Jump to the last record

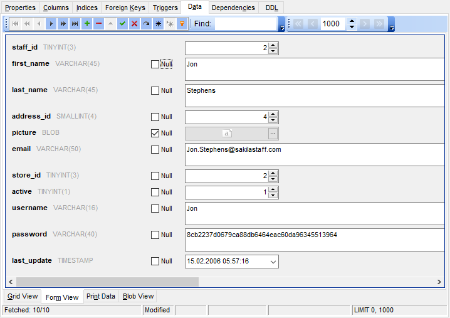(x=75, y=24)
